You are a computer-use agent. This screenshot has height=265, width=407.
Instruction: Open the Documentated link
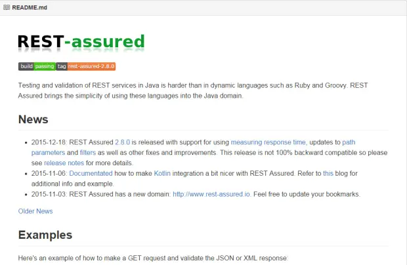coord(91,173)
